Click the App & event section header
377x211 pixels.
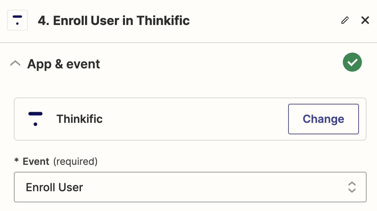pos(64,64)
